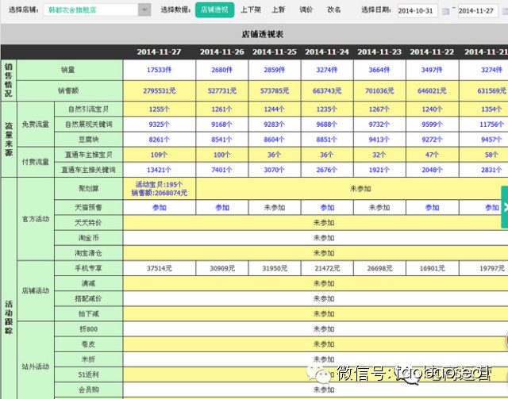508x399 pixels.
Task: Open sales amount 2795531元 link
Action: click(159, 91)
